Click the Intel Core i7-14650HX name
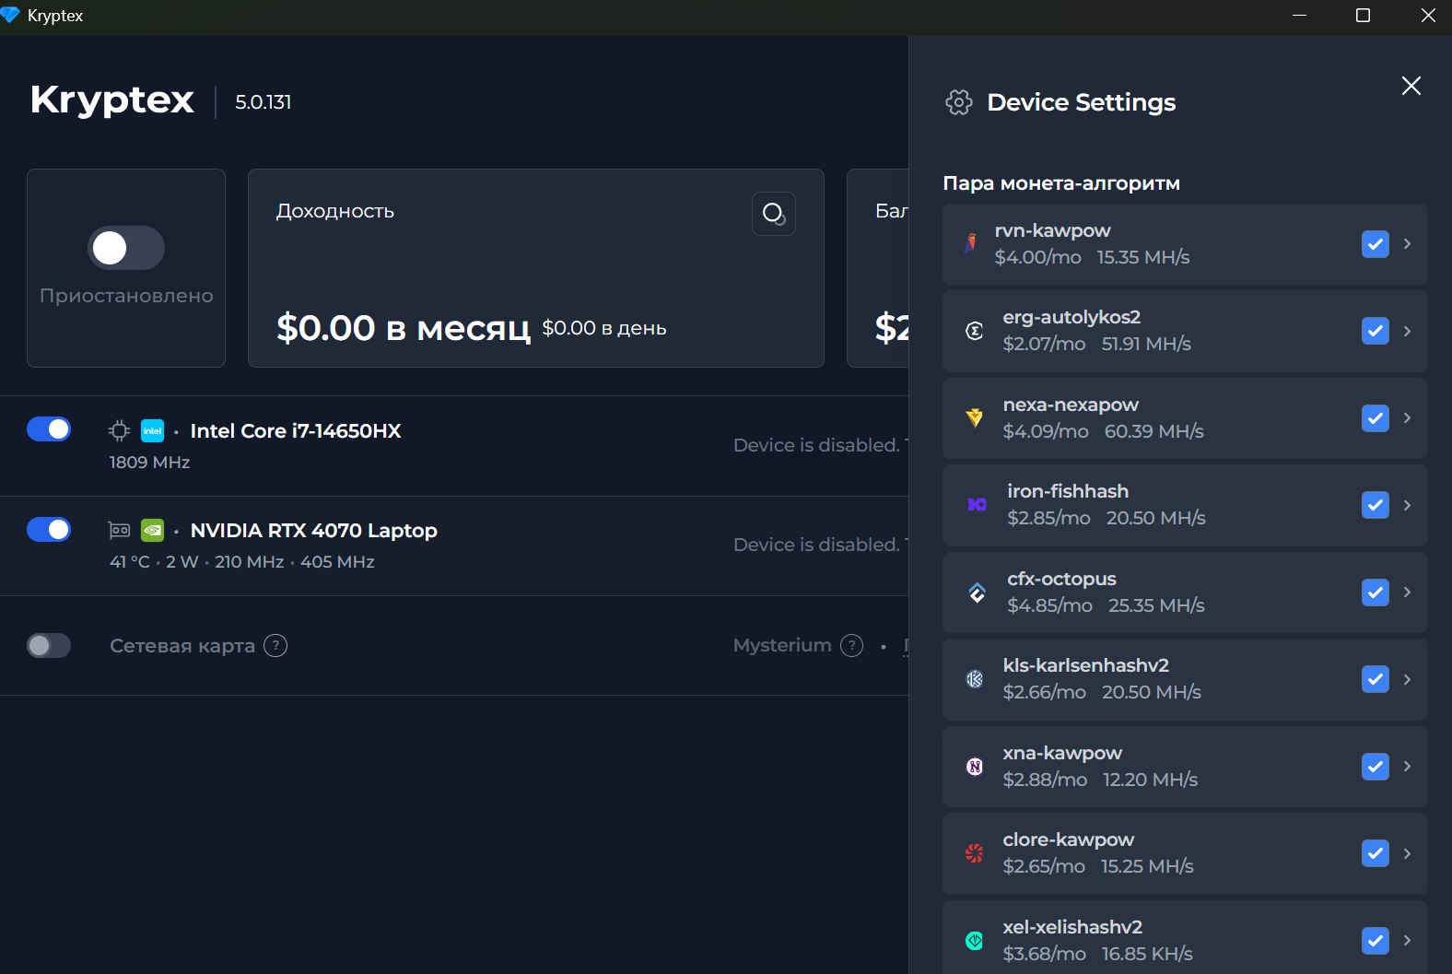Viewport: 1452px width, 974px height. point(296,430)
